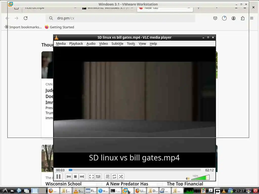Click the VLC video display area
Viewport: 259px width, 194px height.
135,107
